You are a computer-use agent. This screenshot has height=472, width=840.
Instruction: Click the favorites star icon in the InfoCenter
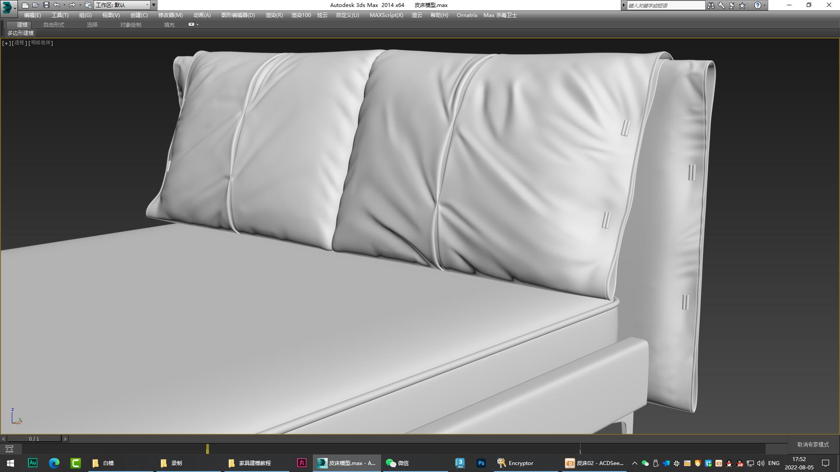[742, 5]
